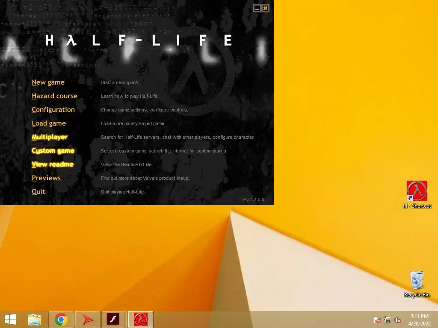Click the version number v45/1.1.0.8

point(252,199)
